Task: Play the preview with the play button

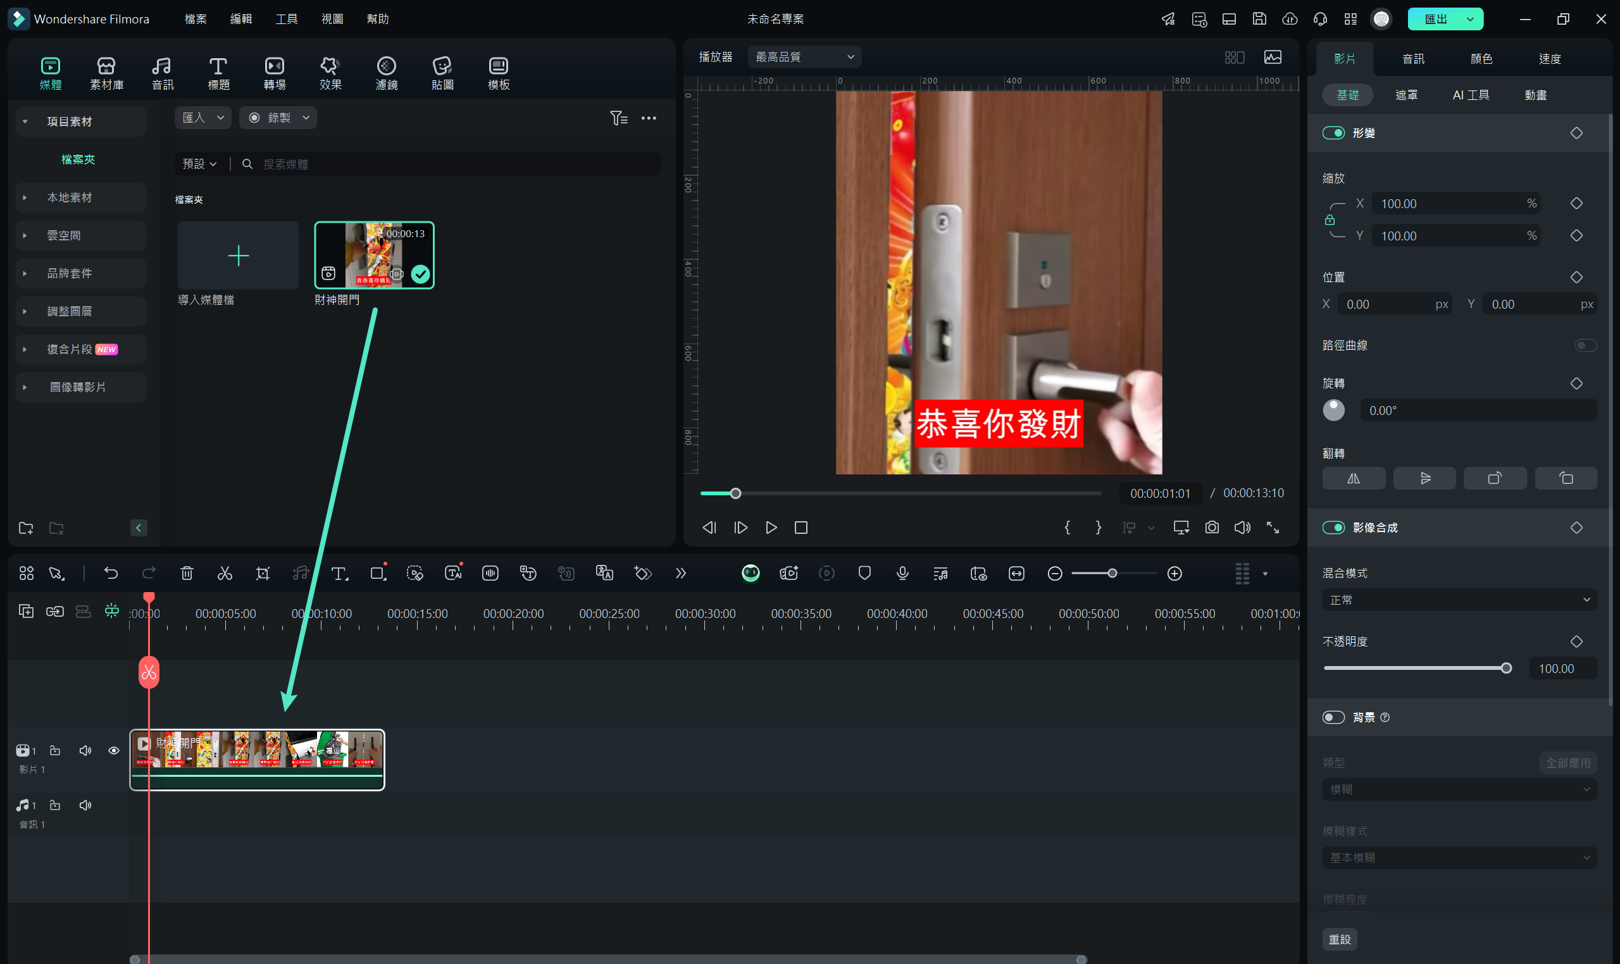Action: click(771, 528)
